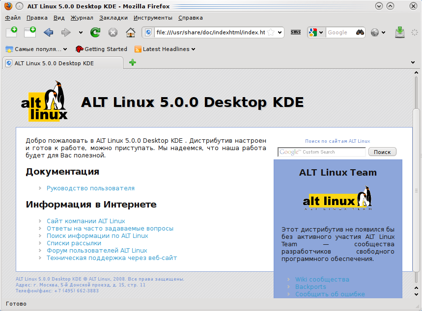Viewport: 422px width, 311px height.
Task: Click the binoculars search icon
Action: 360,32
